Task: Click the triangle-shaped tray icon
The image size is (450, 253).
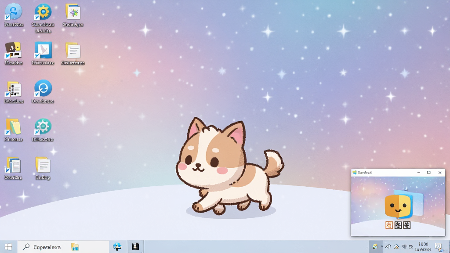Action: pos(396,247)
